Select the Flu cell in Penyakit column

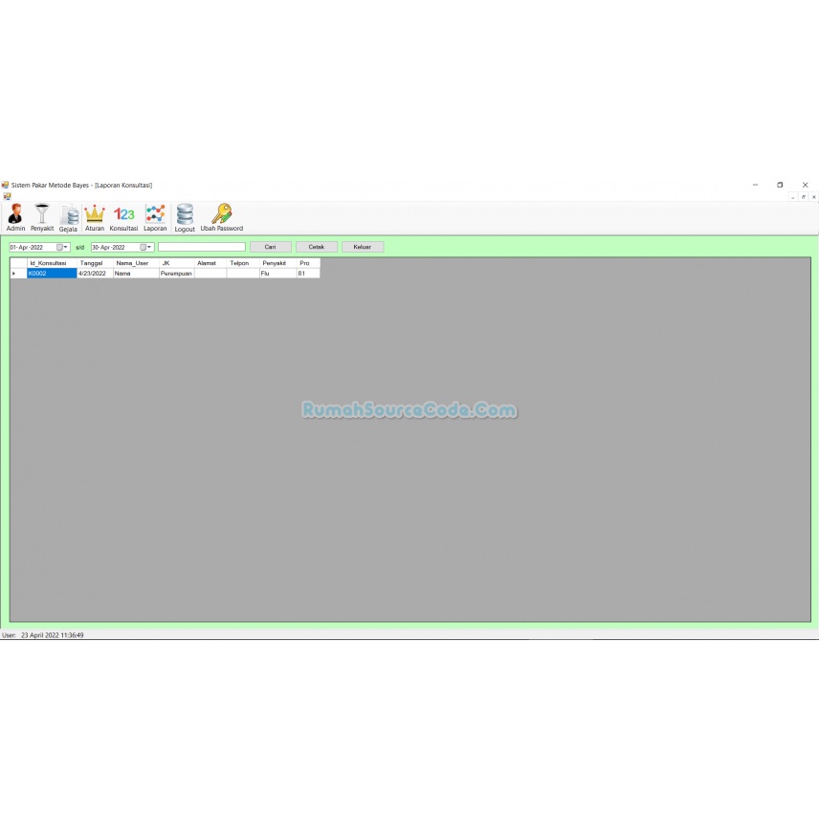click(x=277, y=274)
